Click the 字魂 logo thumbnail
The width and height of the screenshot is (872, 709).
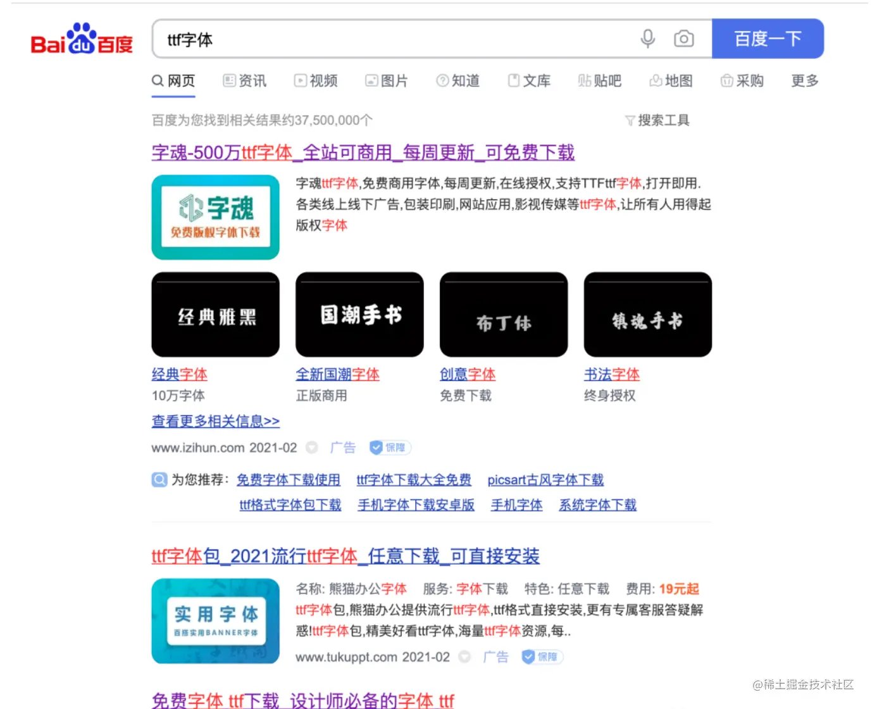[216, 217]
